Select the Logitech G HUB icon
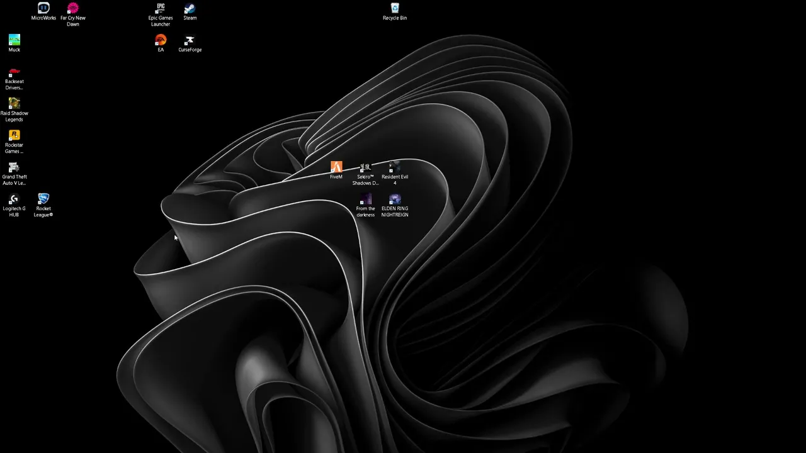806x453 pixels. [x=14, y=206]
